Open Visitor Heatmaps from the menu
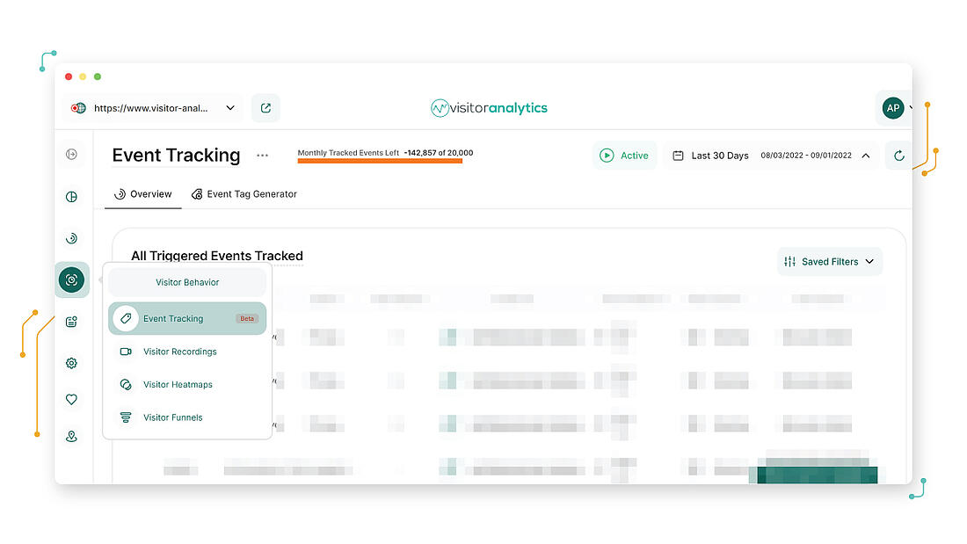 (x=187, y=384)
